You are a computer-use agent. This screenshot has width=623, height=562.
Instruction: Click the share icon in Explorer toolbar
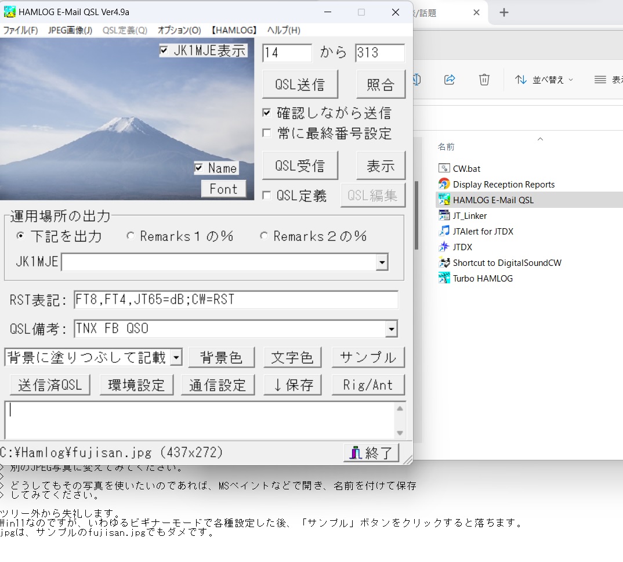450,80
